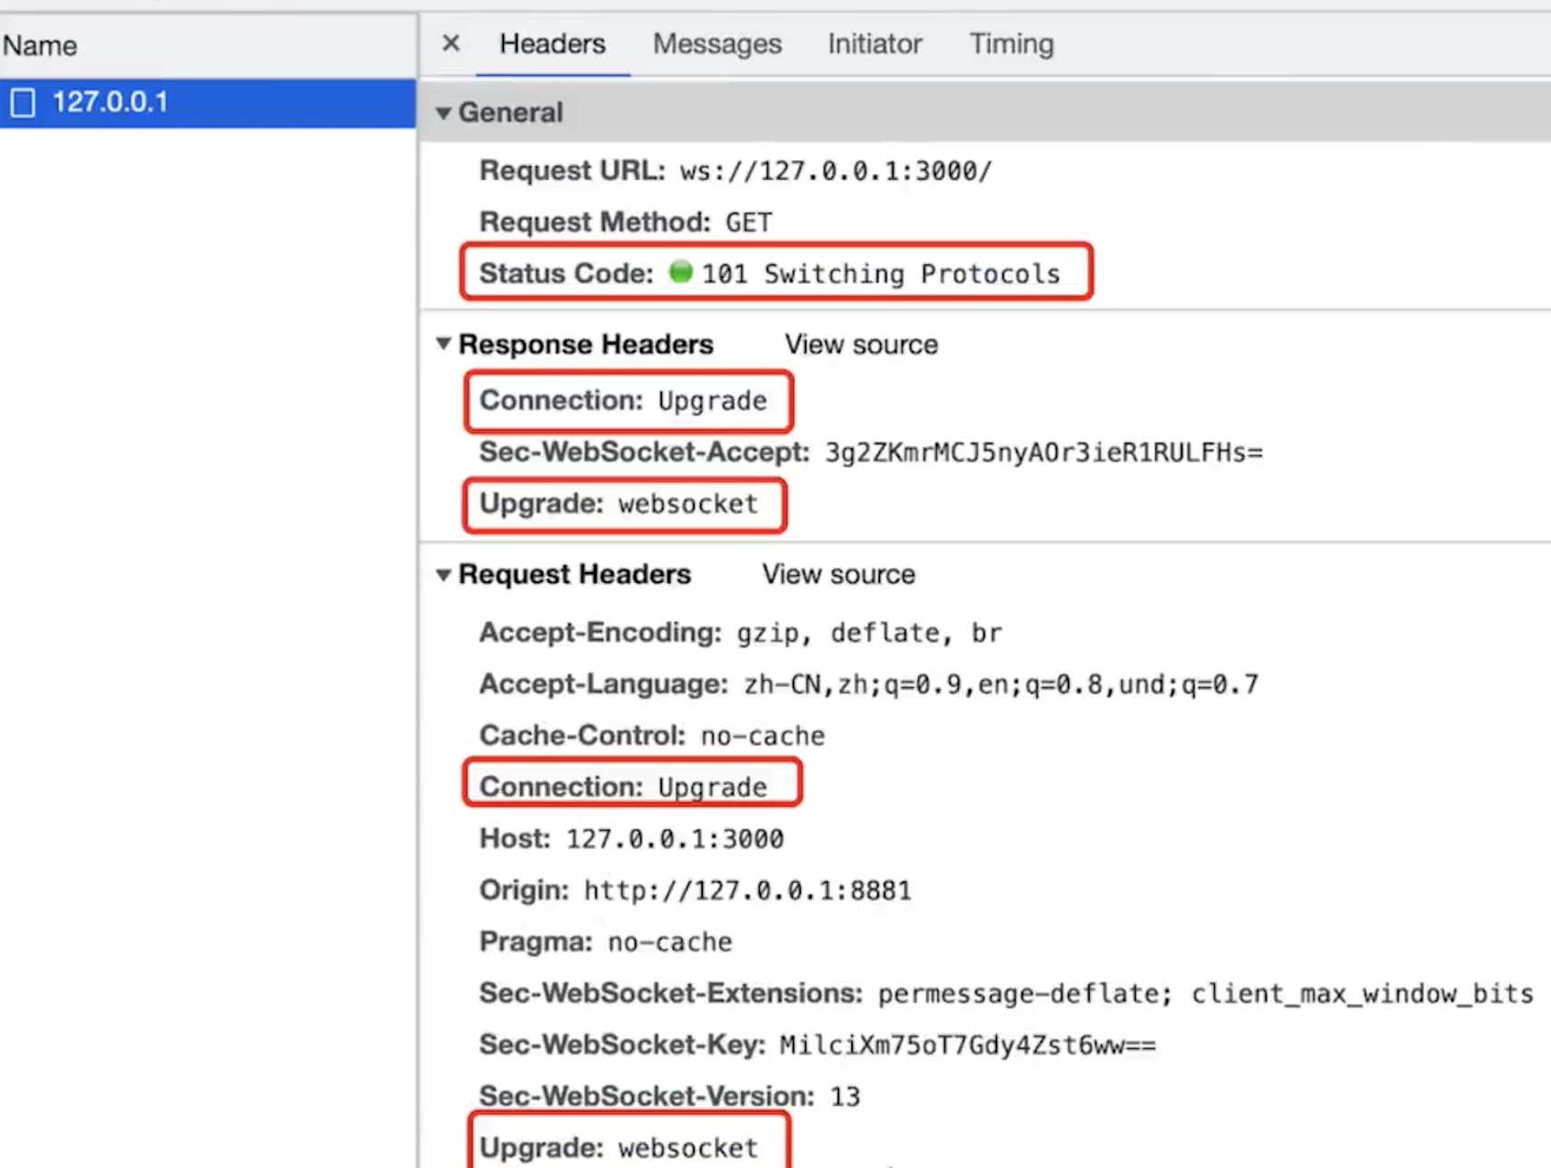Click the green status code indicator dot
The image size is (1551, 1168).
tap(680, 272)
